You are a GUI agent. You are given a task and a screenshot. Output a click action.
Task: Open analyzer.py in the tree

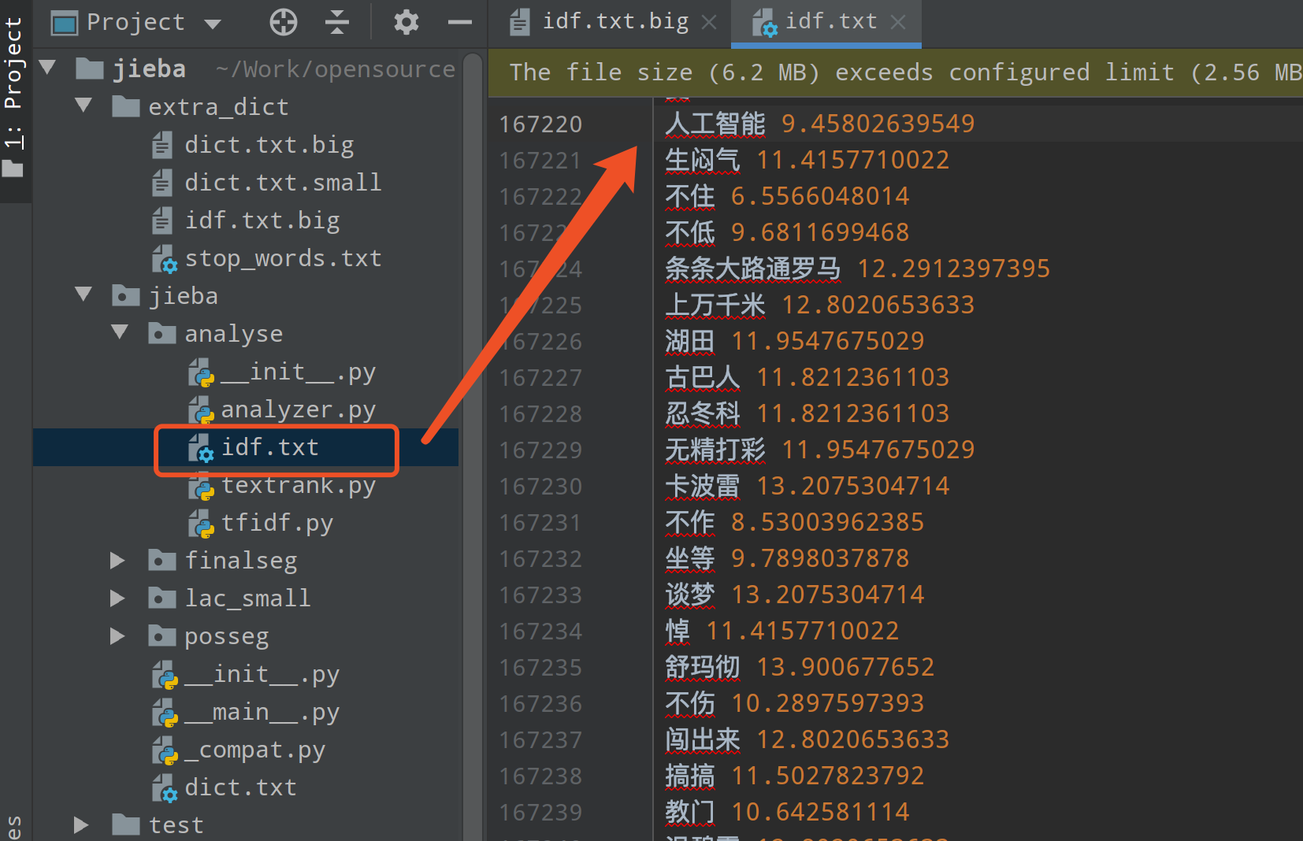(298, 409)
